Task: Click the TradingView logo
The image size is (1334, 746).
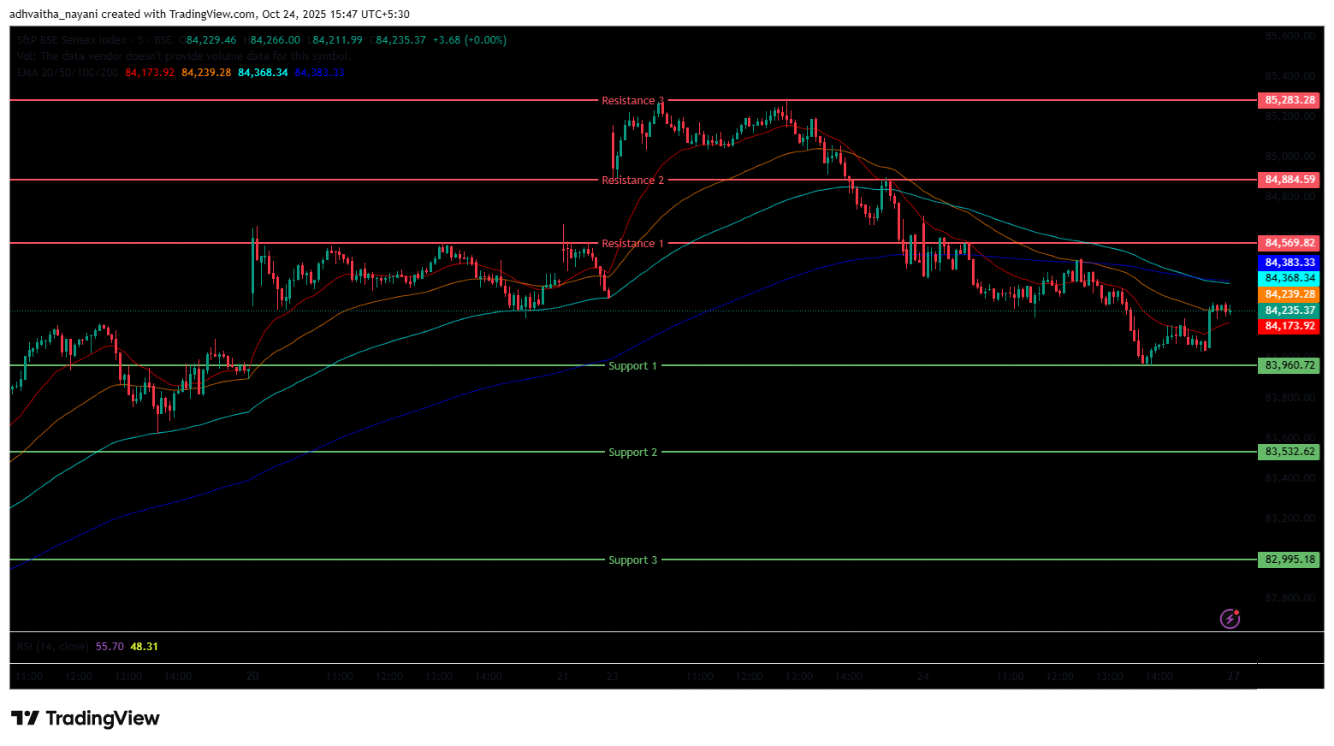Action: coord(86,718)
